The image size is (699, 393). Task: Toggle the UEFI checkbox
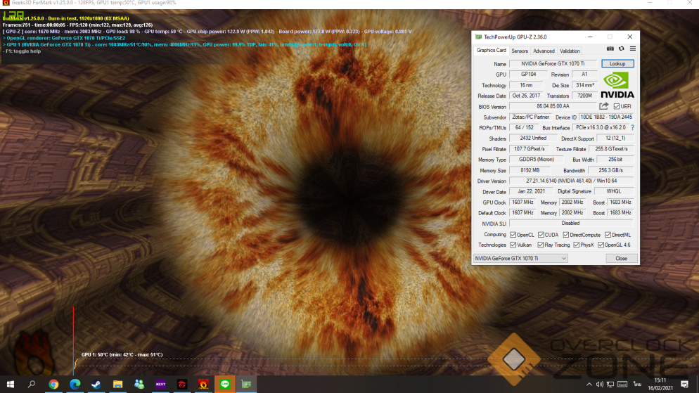617,106
